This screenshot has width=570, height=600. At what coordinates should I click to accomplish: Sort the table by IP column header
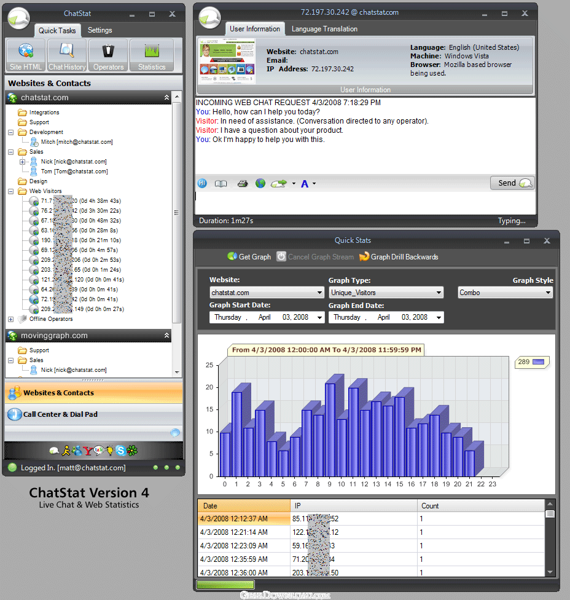click(354, 506)
